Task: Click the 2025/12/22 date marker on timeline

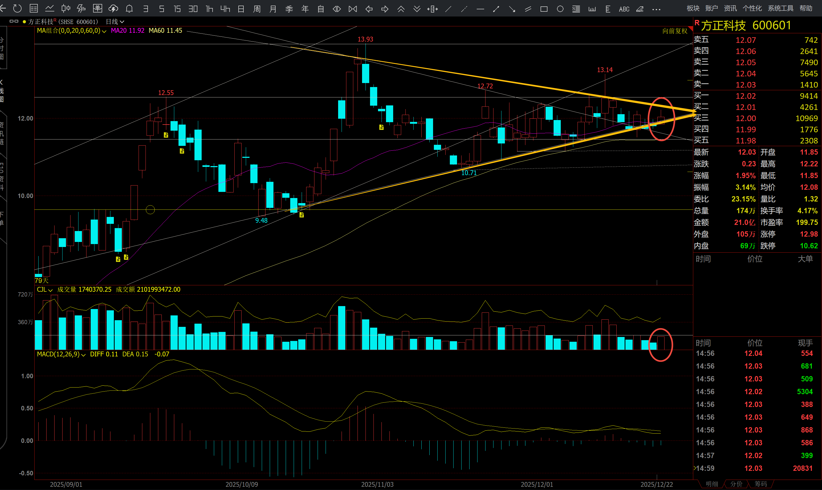Action: click(656, 484)
